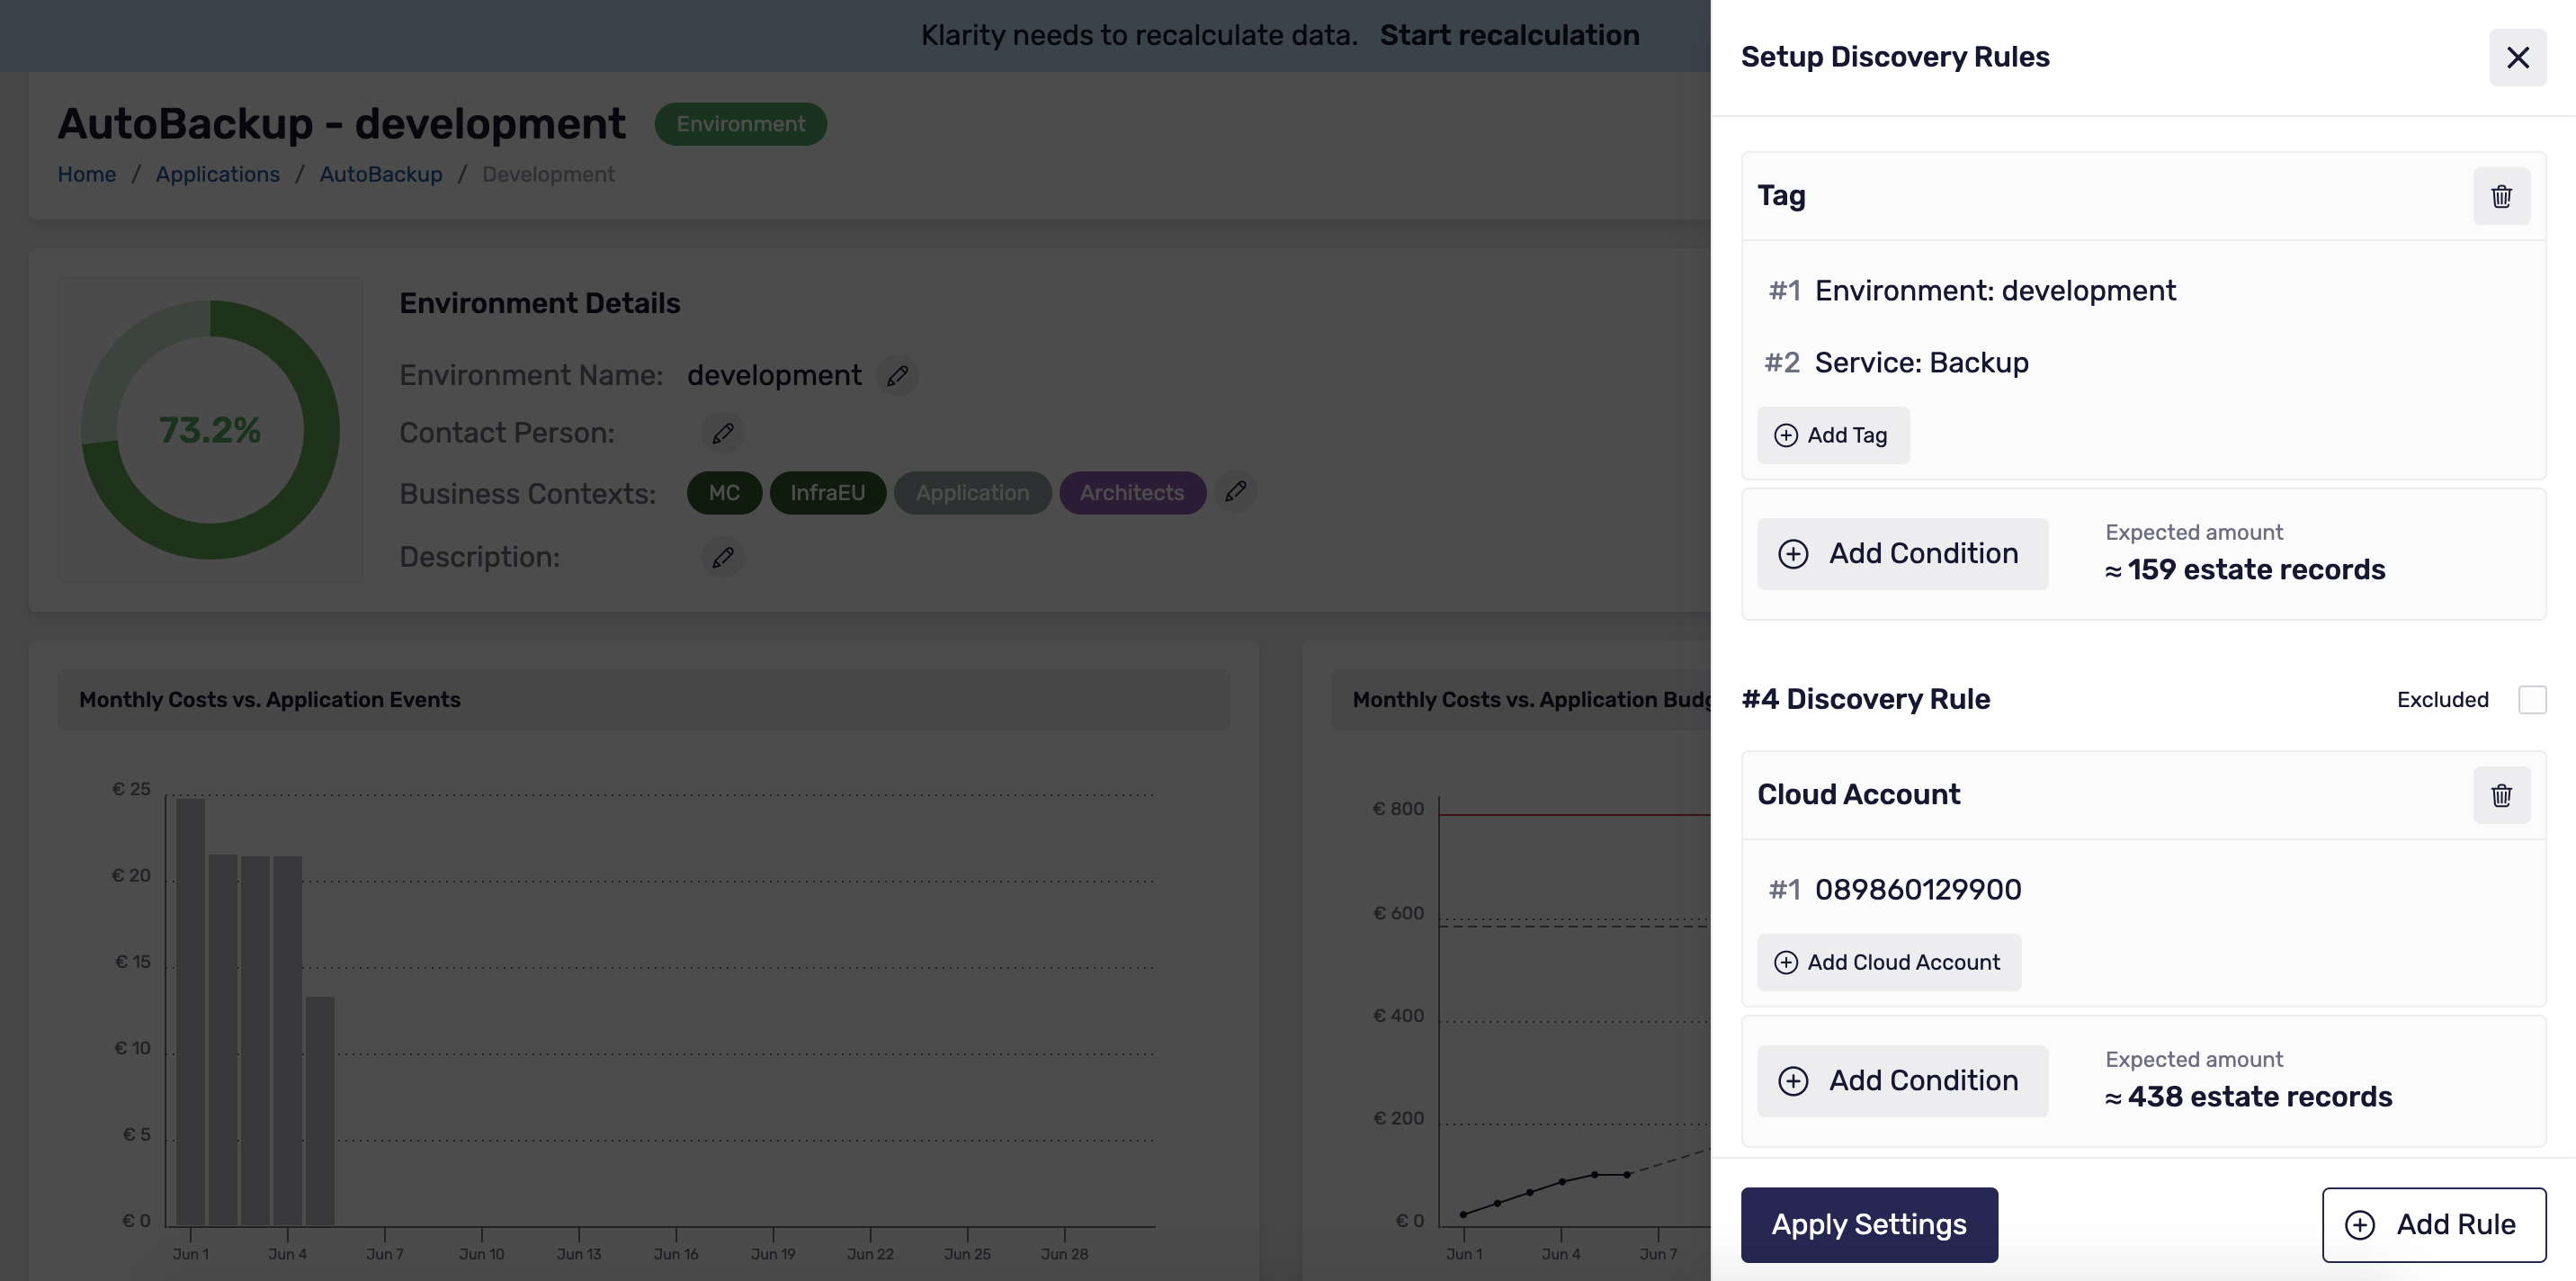Viewport: 2576px width, 1281px height.
Task: Open Home breadcrumb link
Action: click(86, 174)
